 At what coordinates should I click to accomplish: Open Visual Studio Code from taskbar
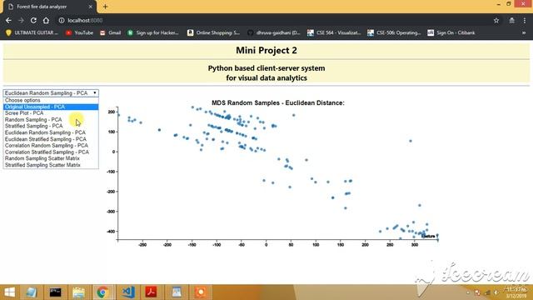tap(127, 292)
